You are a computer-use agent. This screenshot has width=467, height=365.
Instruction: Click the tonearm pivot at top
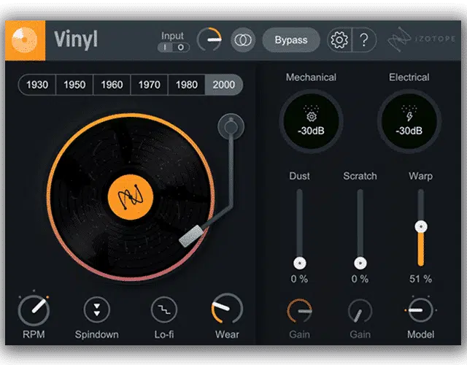[231, 126]
